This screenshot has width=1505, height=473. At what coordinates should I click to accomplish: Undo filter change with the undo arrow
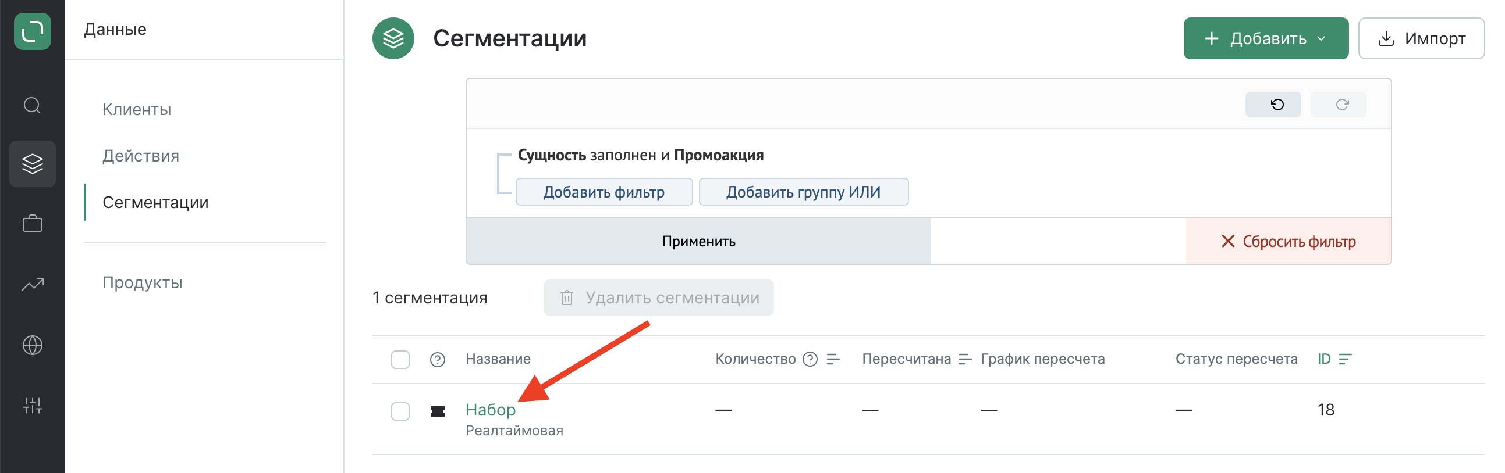(1272, 105)
